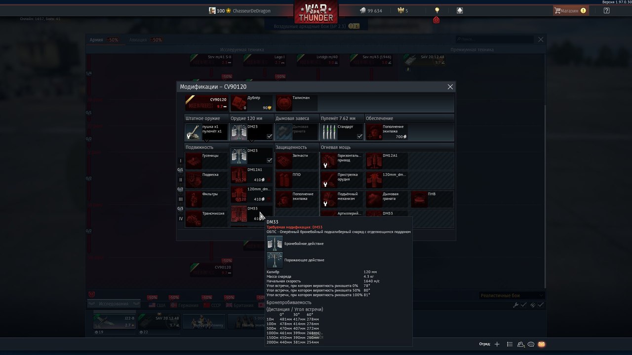The image size is (632, 355).
Task: Toggle checkbox on DM23 under Орудие 120 мм
Action: (x=270, y=136)
